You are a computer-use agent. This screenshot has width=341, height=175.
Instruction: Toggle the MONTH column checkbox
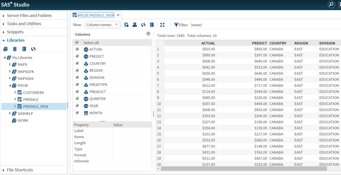77,113
